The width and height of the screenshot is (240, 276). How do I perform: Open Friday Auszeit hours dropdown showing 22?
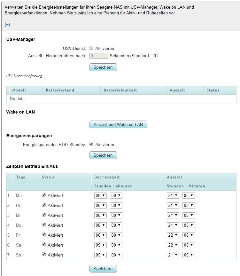[x=173, y=235]
